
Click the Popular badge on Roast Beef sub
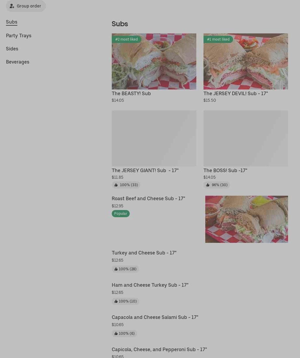(x=121, y=214)
